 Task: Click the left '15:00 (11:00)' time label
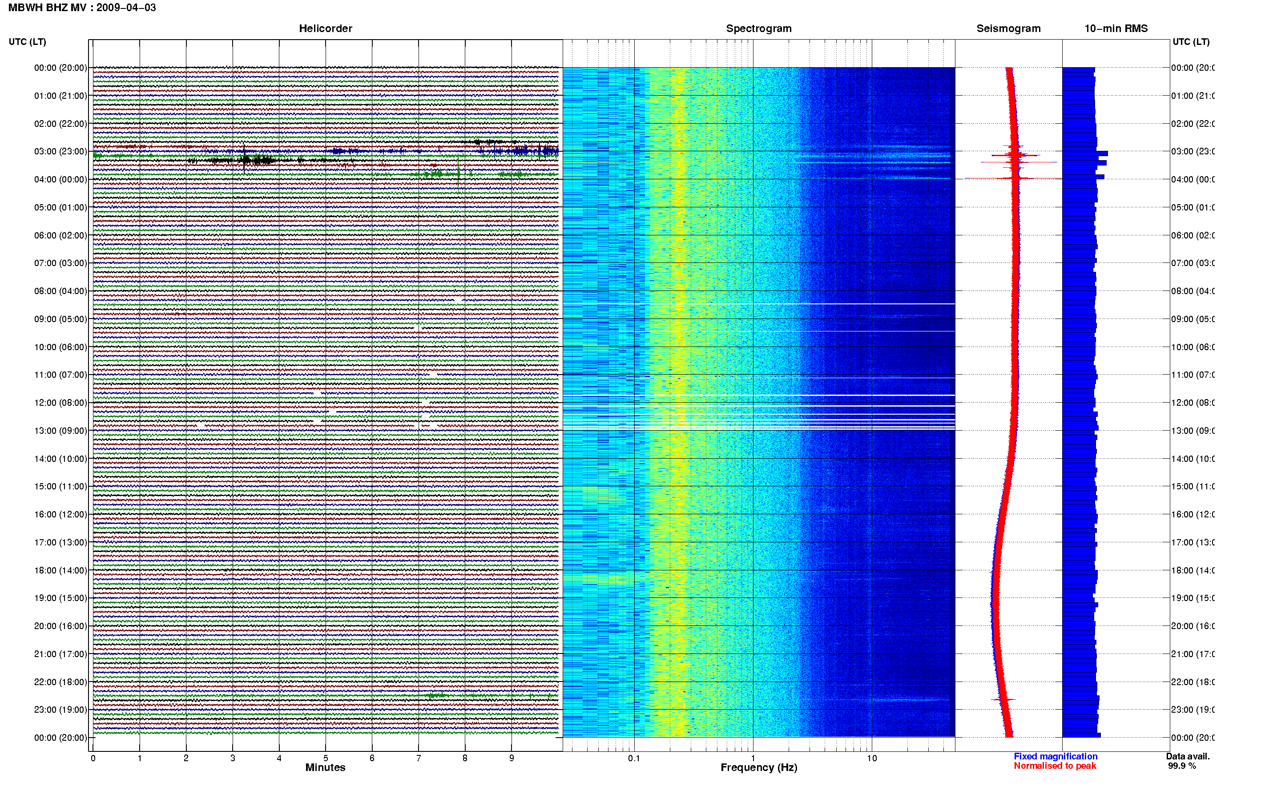click(x=60, y=487)
